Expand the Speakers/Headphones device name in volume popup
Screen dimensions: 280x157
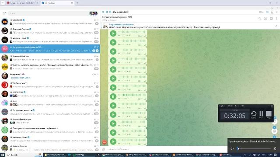tap(253, 141)
